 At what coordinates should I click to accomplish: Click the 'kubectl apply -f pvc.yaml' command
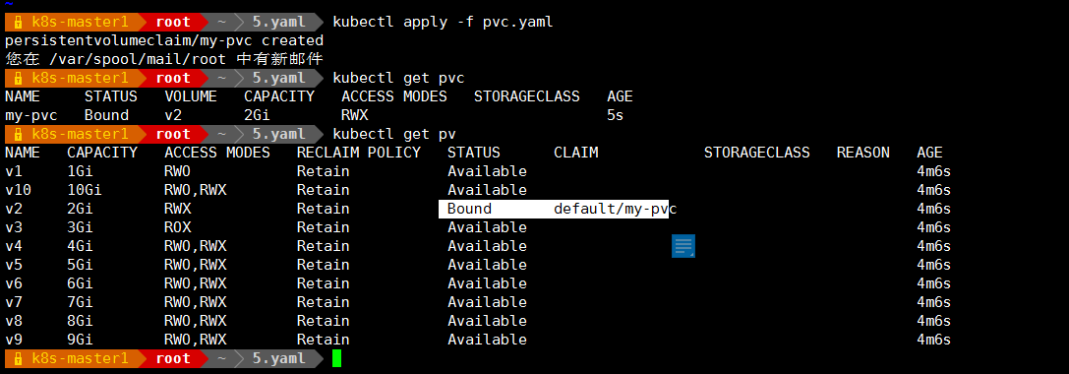pyautogui.click(x=443, y=22)
